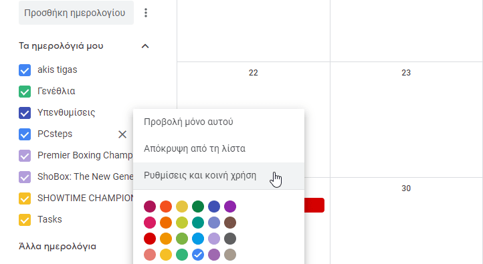The width and height of the screenshot is (483, 264).
Task: Pick the orange-red color in the first swatch row
Action: point(166,207)
